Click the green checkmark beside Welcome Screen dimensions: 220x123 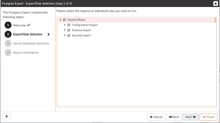click(29, 25)
